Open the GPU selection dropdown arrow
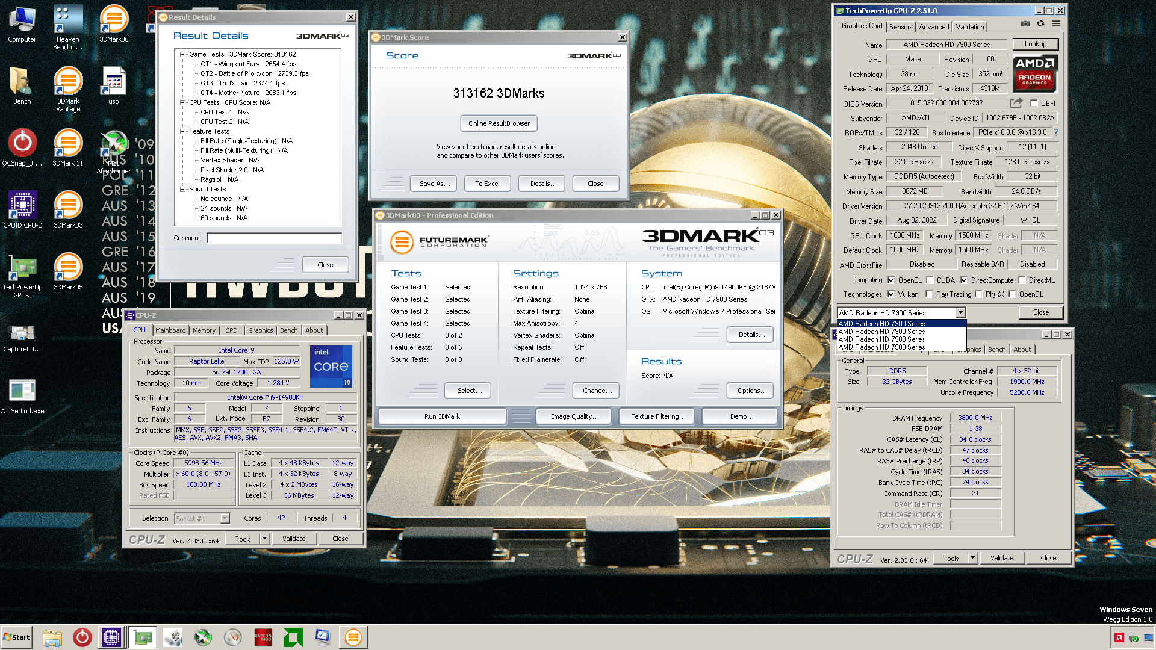Image resolution: width=1156 pixels, height=650 pixels. click(x=960, y=312)
